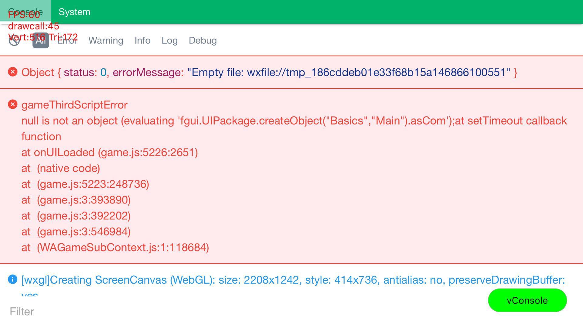Select the Log level filter
This screenshot has width=583, height=328.
pos(169,41)
